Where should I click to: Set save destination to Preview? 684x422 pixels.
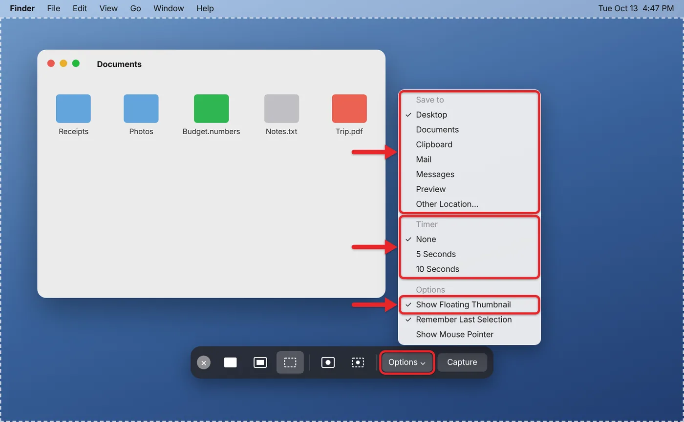click(x=470, y=189)
